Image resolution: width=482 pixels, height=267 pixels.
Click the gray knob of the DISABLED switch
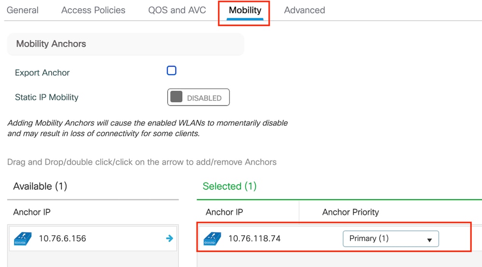point(177,96)
